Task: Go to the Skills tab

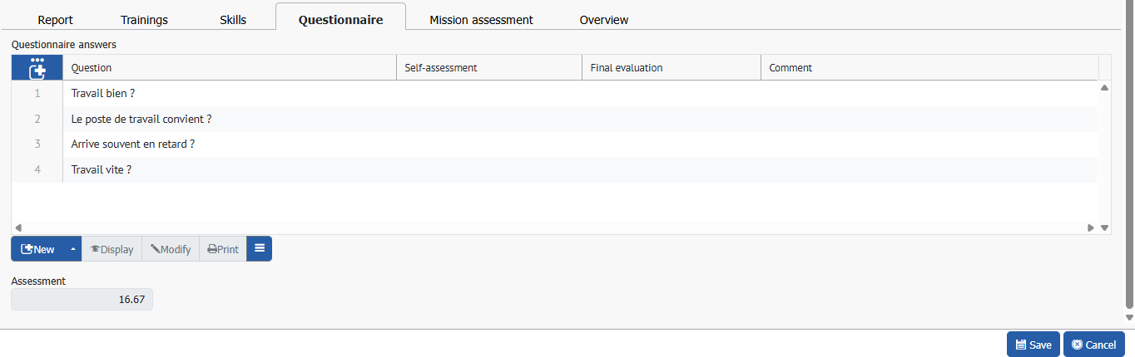Action: (x=233, y=19)
